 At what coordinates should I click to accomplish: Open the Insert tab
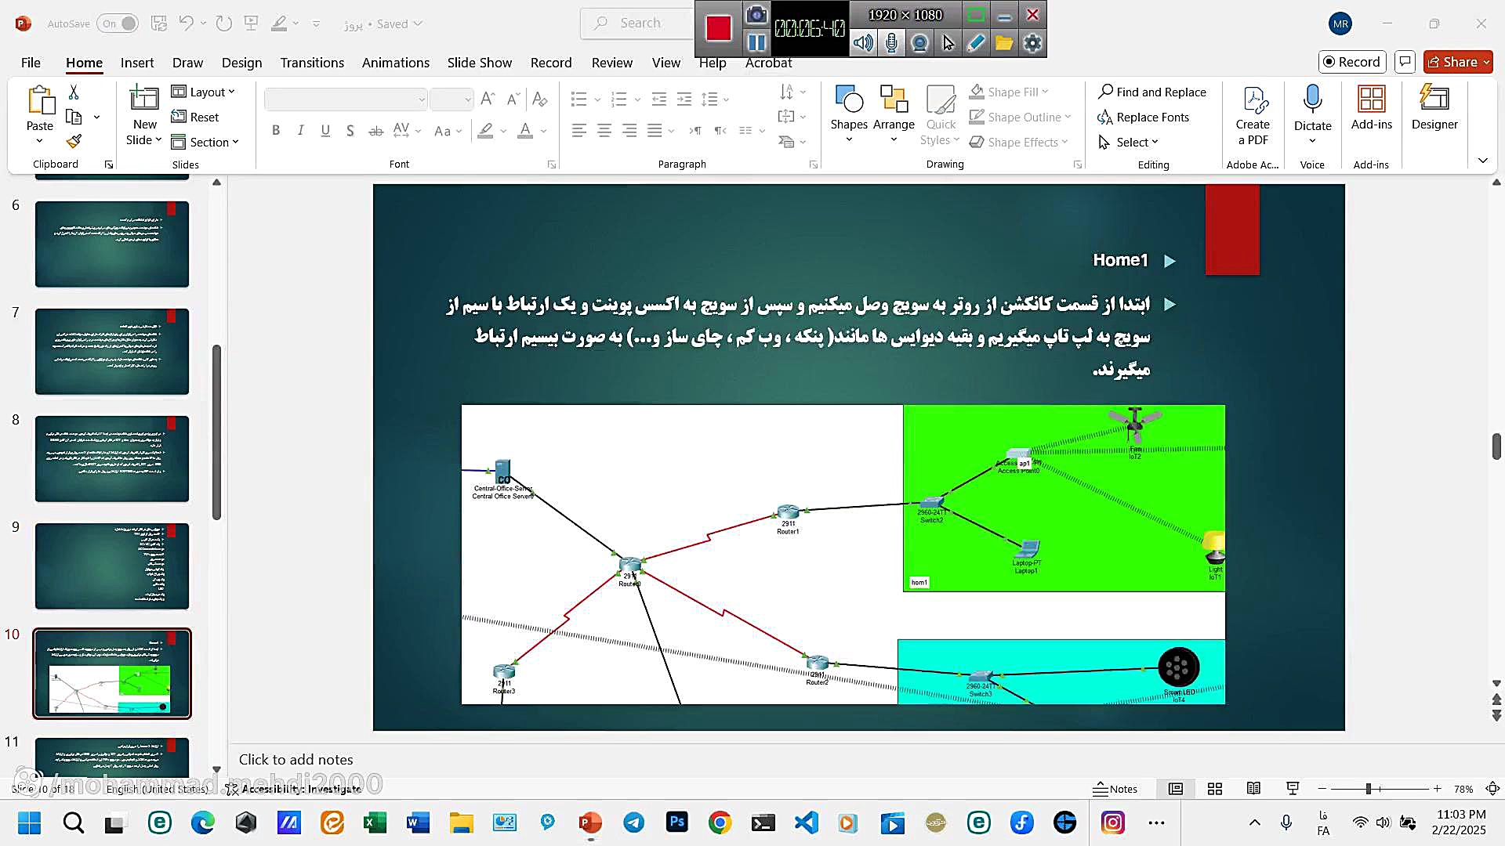(x=137, y=63)
